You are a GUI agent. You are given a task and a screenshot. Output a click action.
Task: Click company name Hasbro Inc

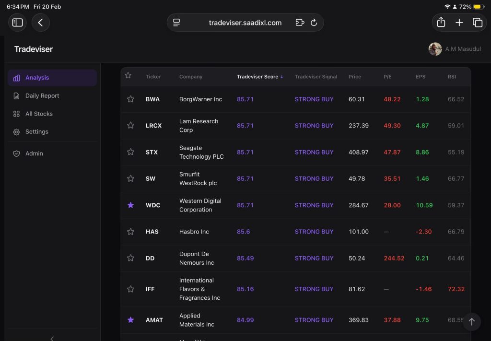[x=194, y=232]
